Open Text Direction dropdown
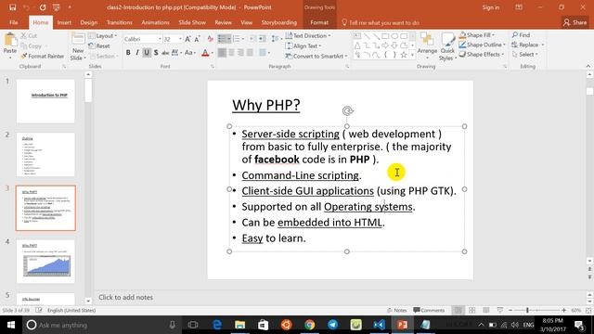Viewport: 594px width, 334px height. click(308, 35)
